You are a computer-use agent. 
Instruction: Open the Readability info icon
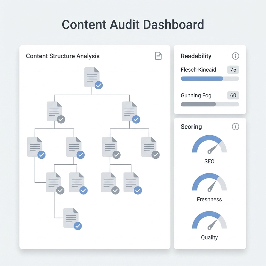[x=235, y=56]
